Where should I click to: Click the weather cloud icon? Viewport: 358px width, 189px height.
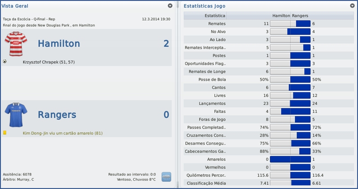166,176
